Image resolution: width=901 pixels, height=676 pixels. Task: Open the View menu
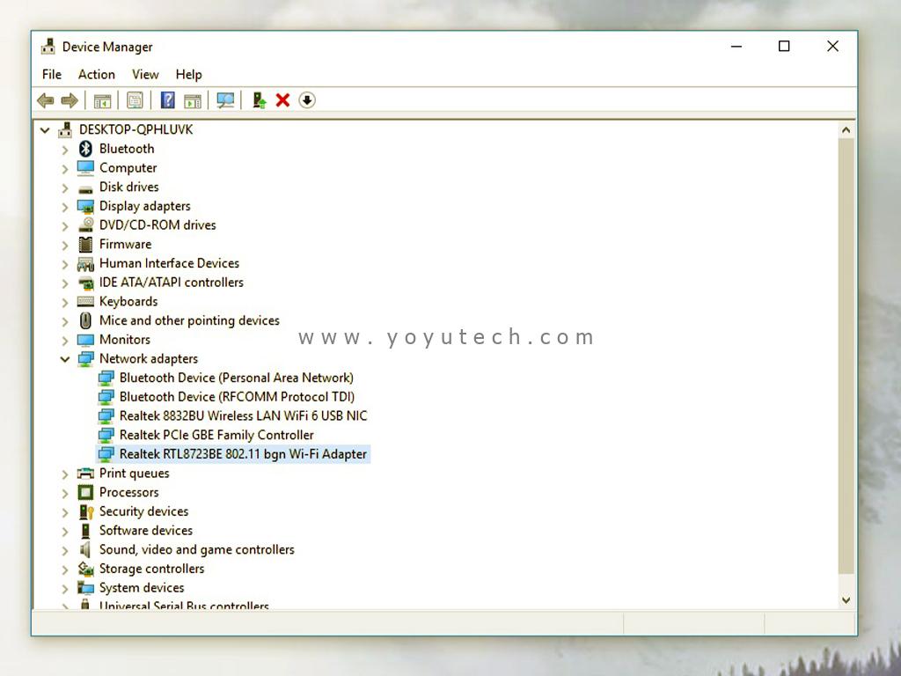coord(145,74)
